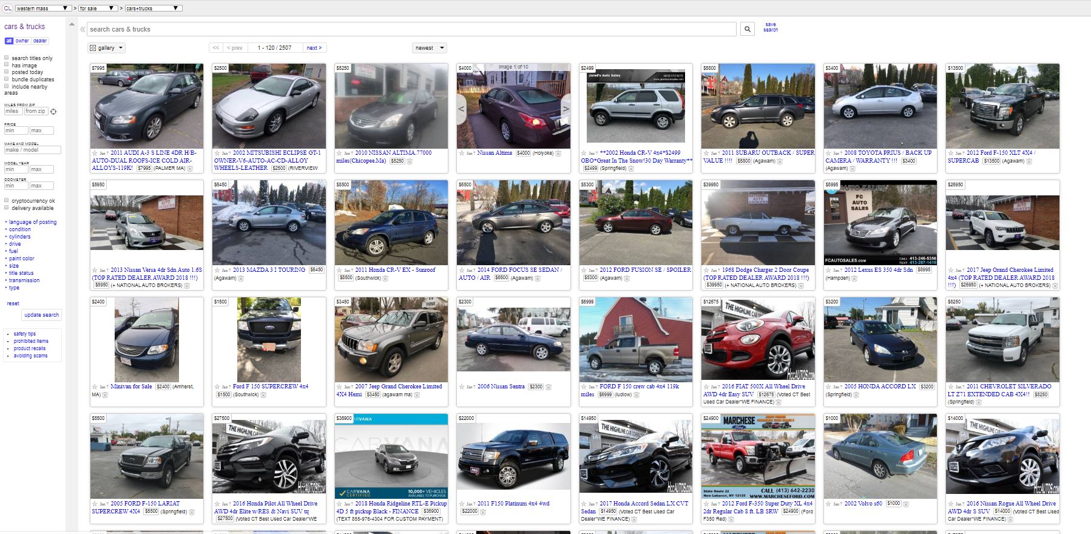Open the product recalls link
Image resolution: width=1091 pixels, height=534 pixels.
pos(30,348)
